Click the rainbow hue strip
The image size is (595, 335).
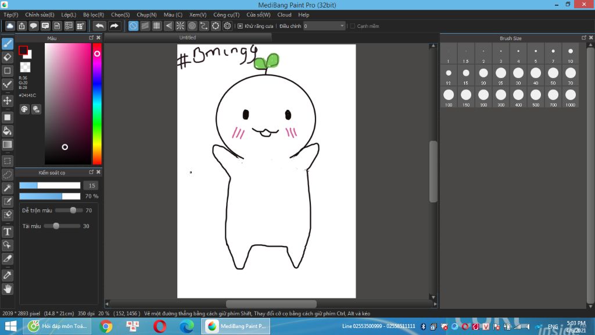click(x=97, y=104)
